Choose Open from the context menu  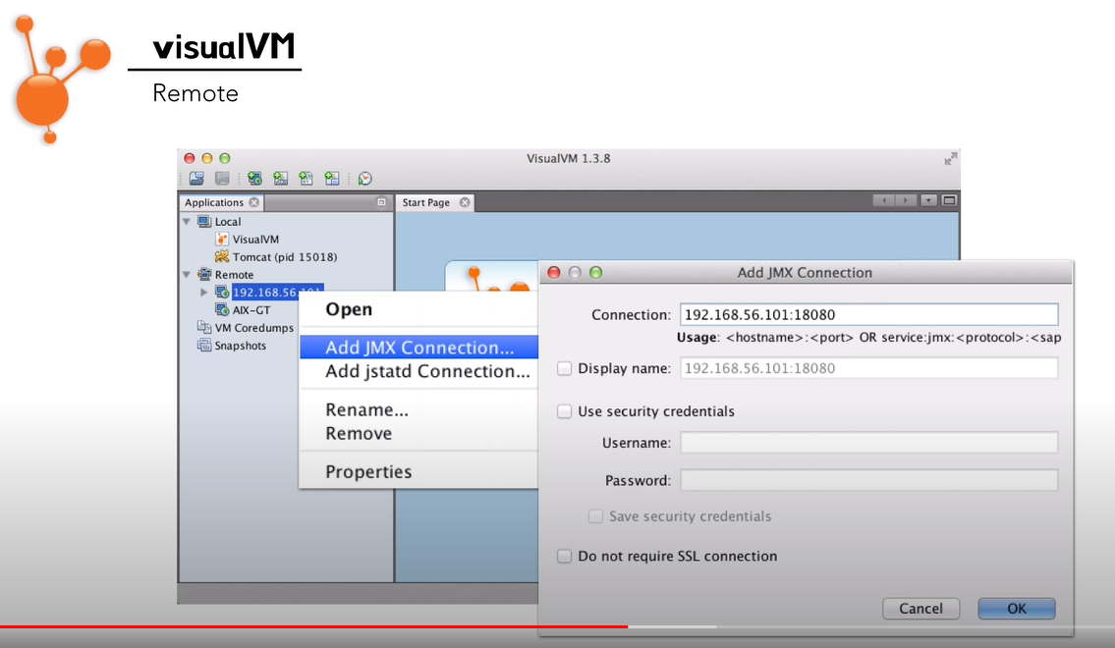coord(418,310)
